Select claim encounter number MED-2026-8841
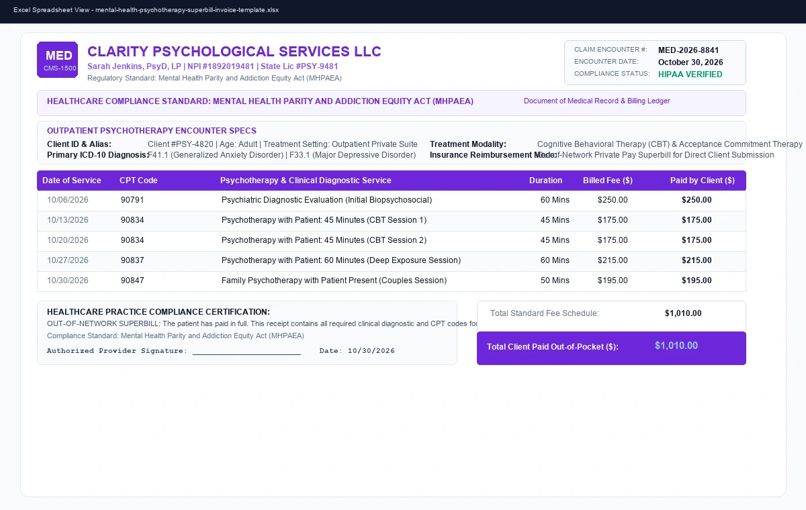 pyautogui.click(x=688, y=50)
